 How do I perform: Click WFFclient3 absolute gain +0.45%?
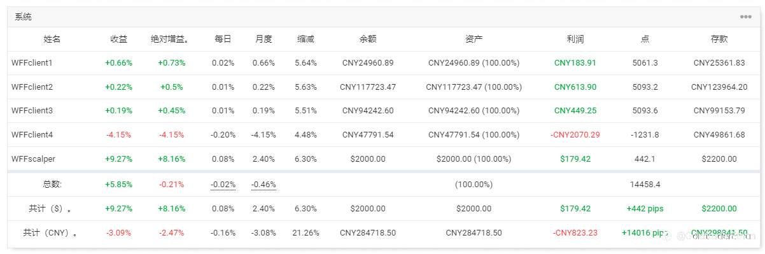[x=172, y=111]
